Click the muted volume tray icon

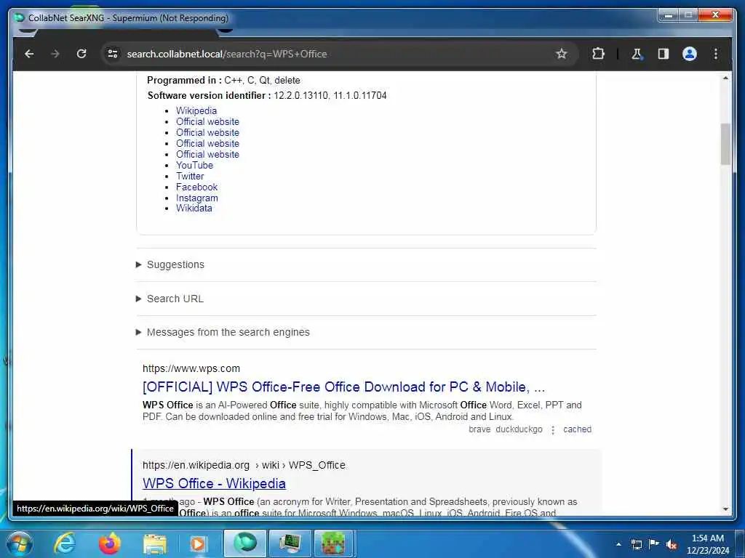click(x=672, y=544)
